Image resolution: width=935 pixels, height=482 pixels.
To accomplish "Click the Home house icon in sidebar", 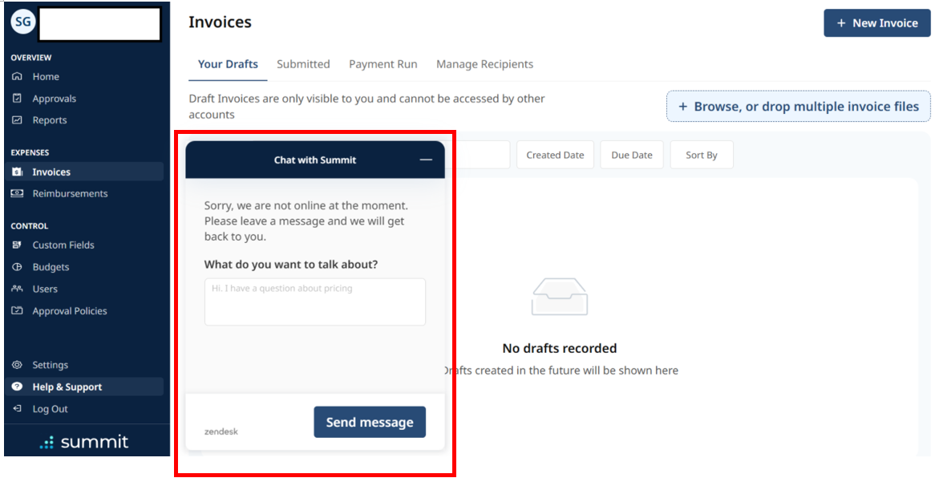I will 18,76.
